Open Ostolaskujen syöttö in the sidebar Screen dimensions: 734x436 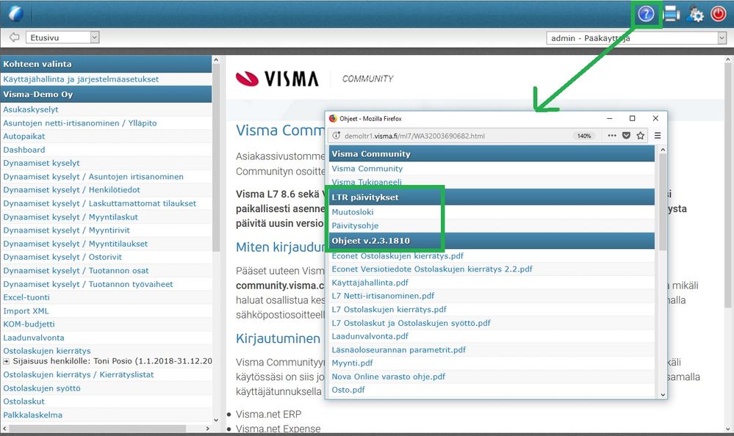coord(42,388)
